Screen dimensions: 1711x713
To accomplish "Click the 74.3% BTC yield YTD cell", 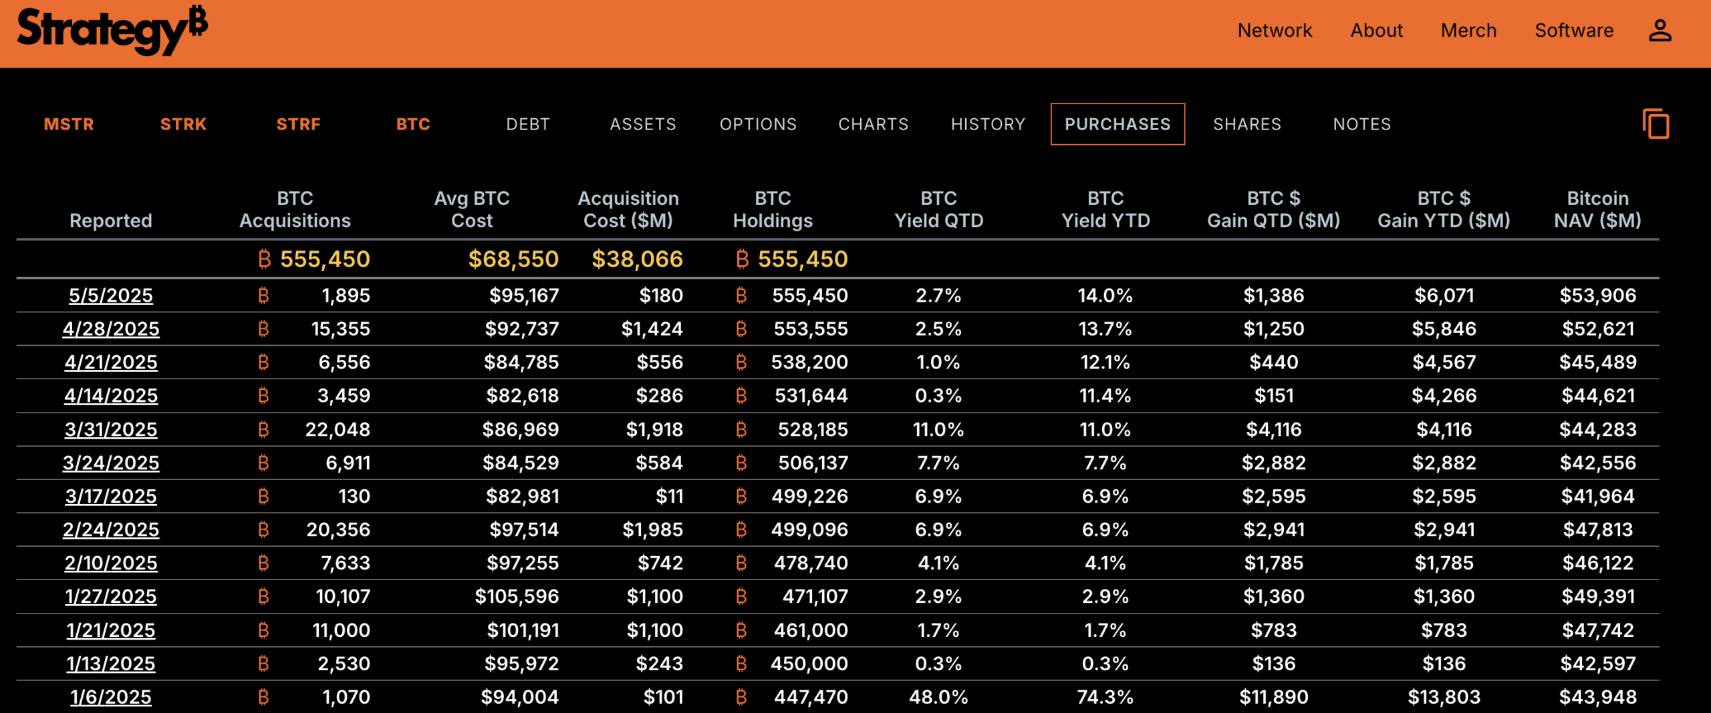I will tap(1105, 697).
